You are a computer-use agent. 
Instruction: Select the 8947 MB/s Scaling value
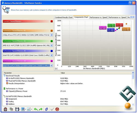[64, 101]
